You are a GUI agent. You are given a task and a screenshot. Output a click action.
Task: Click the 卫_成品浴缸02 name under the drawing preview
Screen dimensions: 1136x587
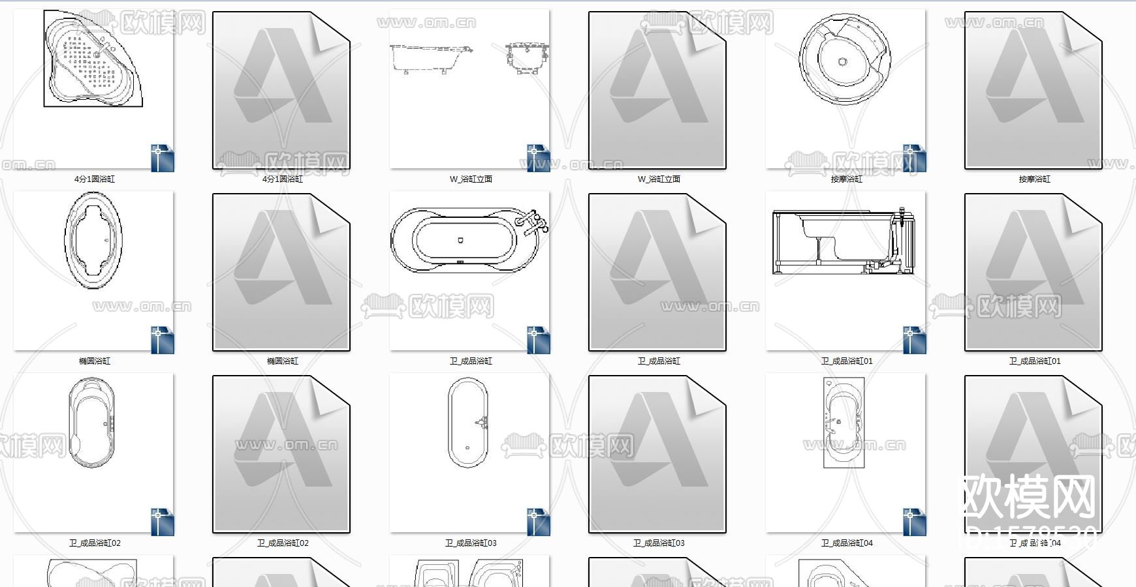[x=95, y=543]
